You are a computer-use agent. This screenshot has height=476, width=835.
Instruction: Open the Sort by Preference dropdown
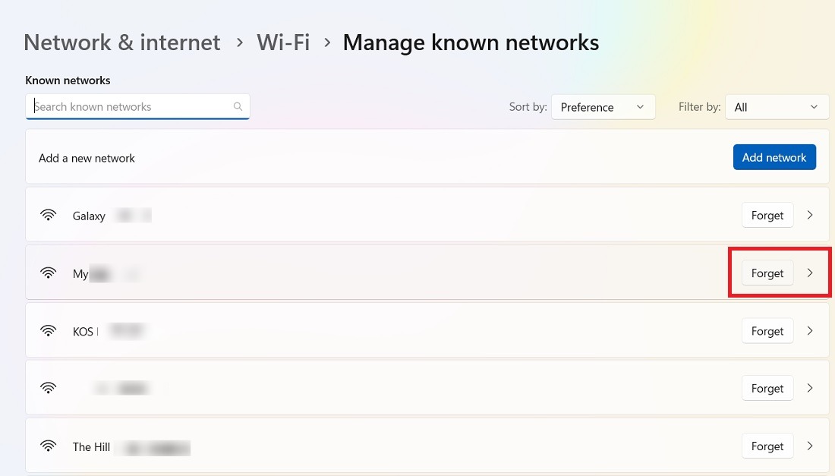click(x=603, y=107)
